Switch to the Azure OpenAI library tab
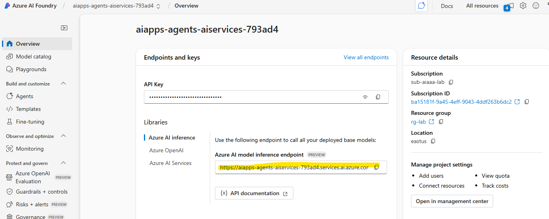 click(166, 150)
